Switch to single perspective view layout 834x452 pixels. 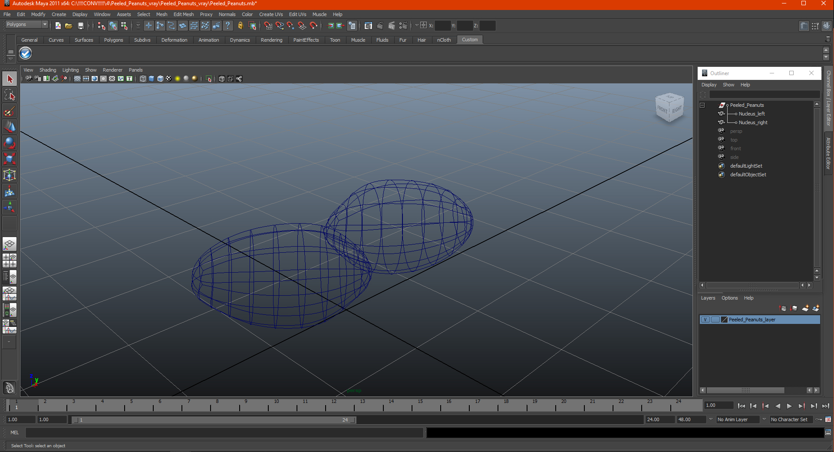(10, 244)
